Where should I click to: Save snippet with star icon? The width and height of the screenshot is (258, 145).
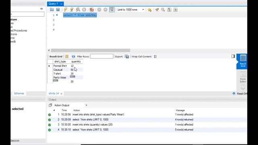click(150, 10)
